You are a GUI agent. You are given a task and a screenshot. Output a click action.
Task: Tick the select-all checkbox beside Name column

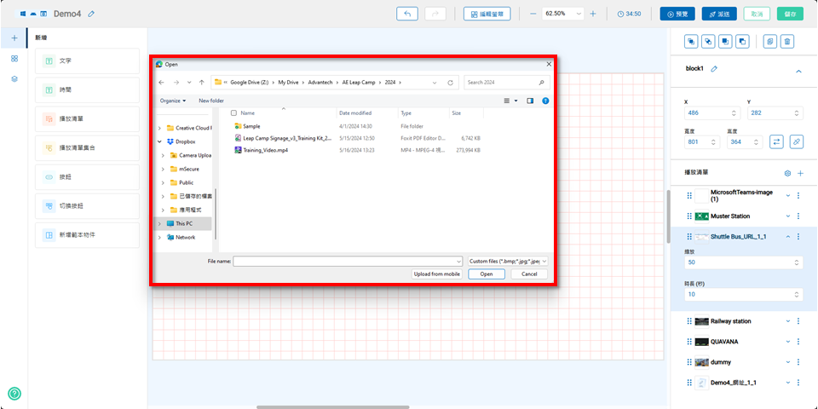coord(233,112)
